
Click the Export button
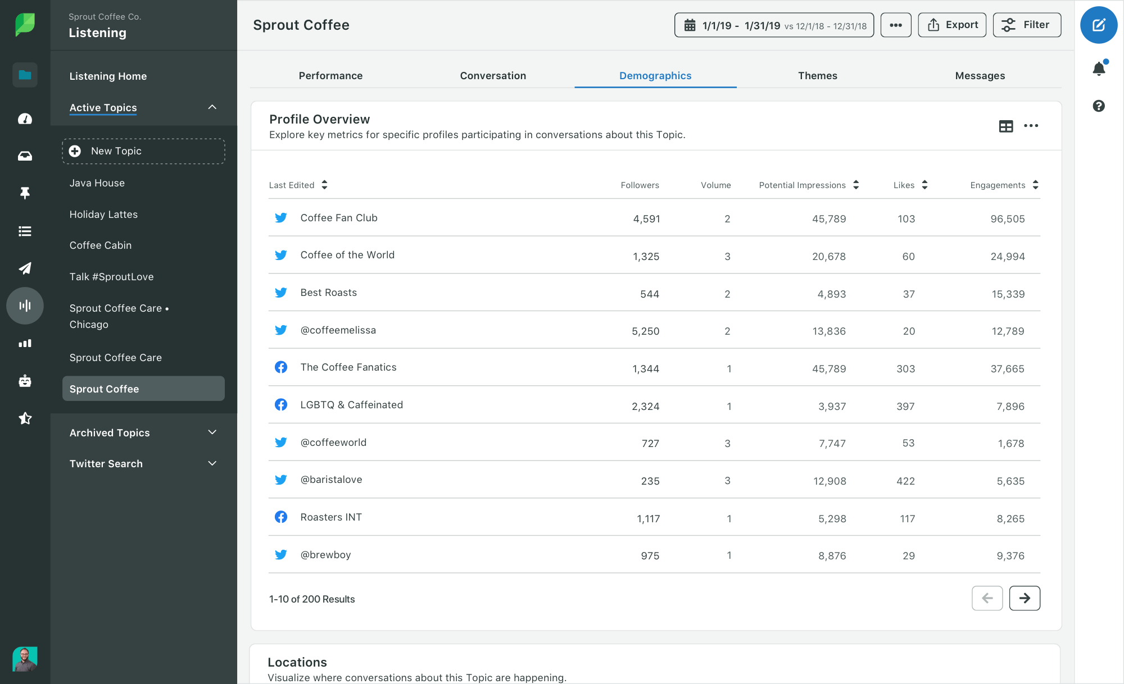point(952,25)
